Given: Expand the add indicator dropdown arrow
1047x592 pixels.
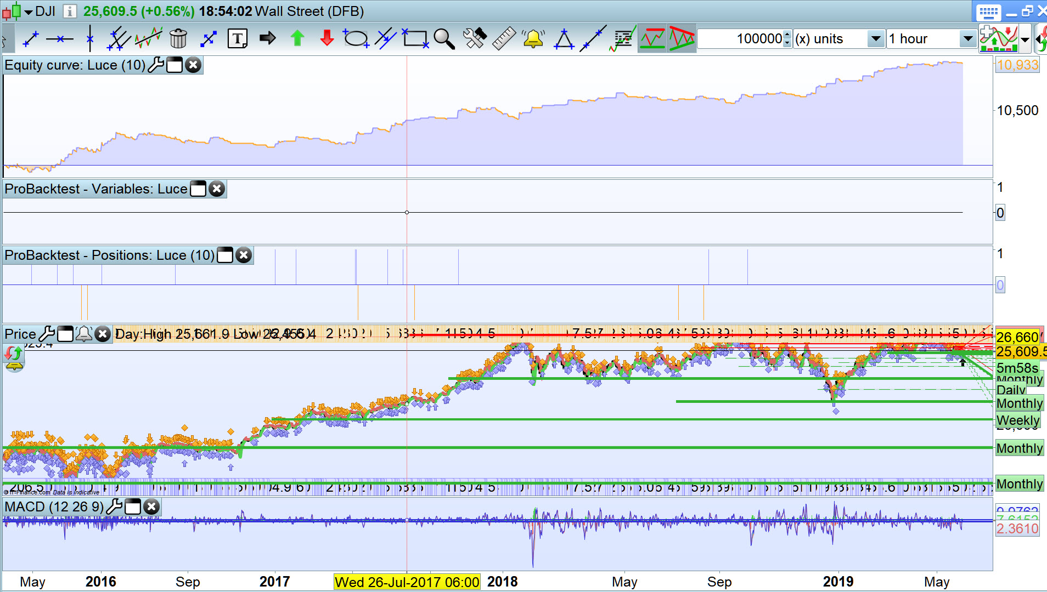Looking at the screenshot, I should [x=1025, y=39].
